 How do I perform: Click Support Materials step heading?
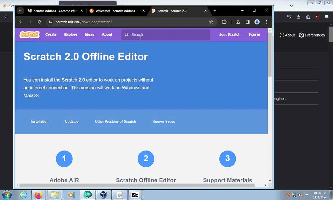[228, 180]
